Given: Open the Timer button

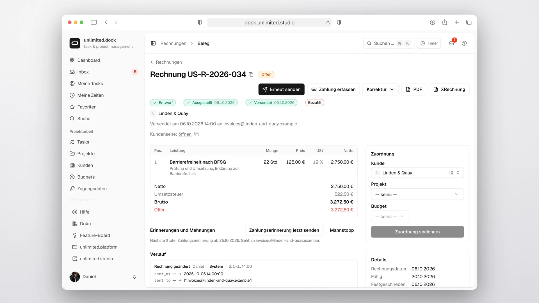Looking at the screenshot, I should tap(429, 43).
